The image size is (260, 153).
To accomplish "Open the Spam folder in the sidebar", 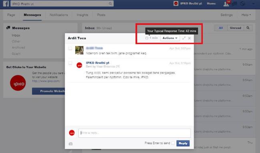I will 16,54.
